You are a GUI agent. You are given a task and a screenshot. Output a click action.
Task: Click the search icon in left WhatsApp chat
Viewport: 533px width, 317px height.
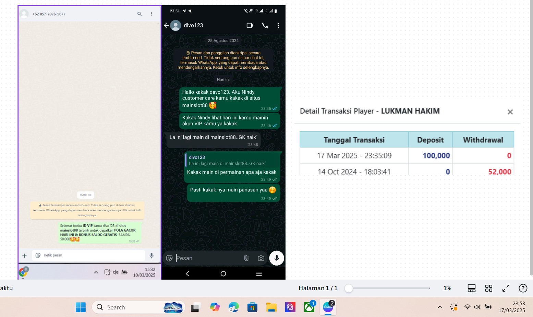pos(140,14)
